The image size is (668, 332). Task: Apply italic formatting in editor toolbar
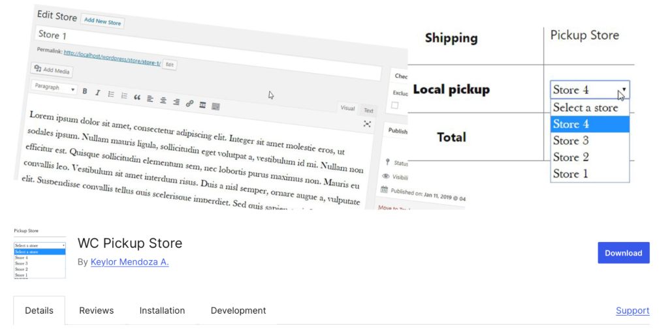97,93
